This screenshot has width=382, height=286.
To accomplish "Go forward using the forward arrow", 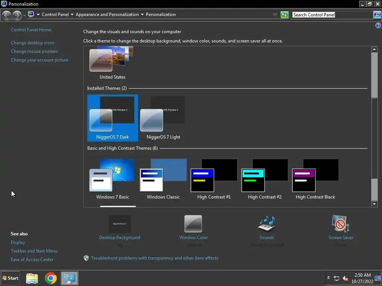I will coord(17,15).
